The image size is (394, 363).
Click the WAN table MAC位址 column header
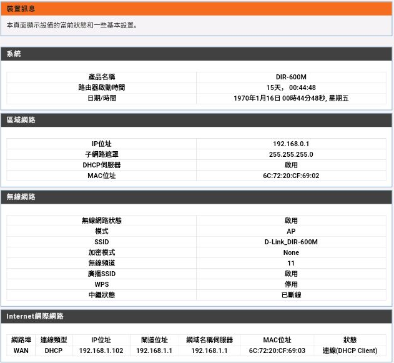(277, 340)
